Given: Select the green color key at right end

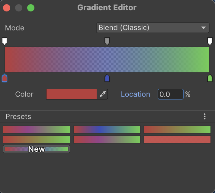Looking at the screenshot, I should coord(210,78).
